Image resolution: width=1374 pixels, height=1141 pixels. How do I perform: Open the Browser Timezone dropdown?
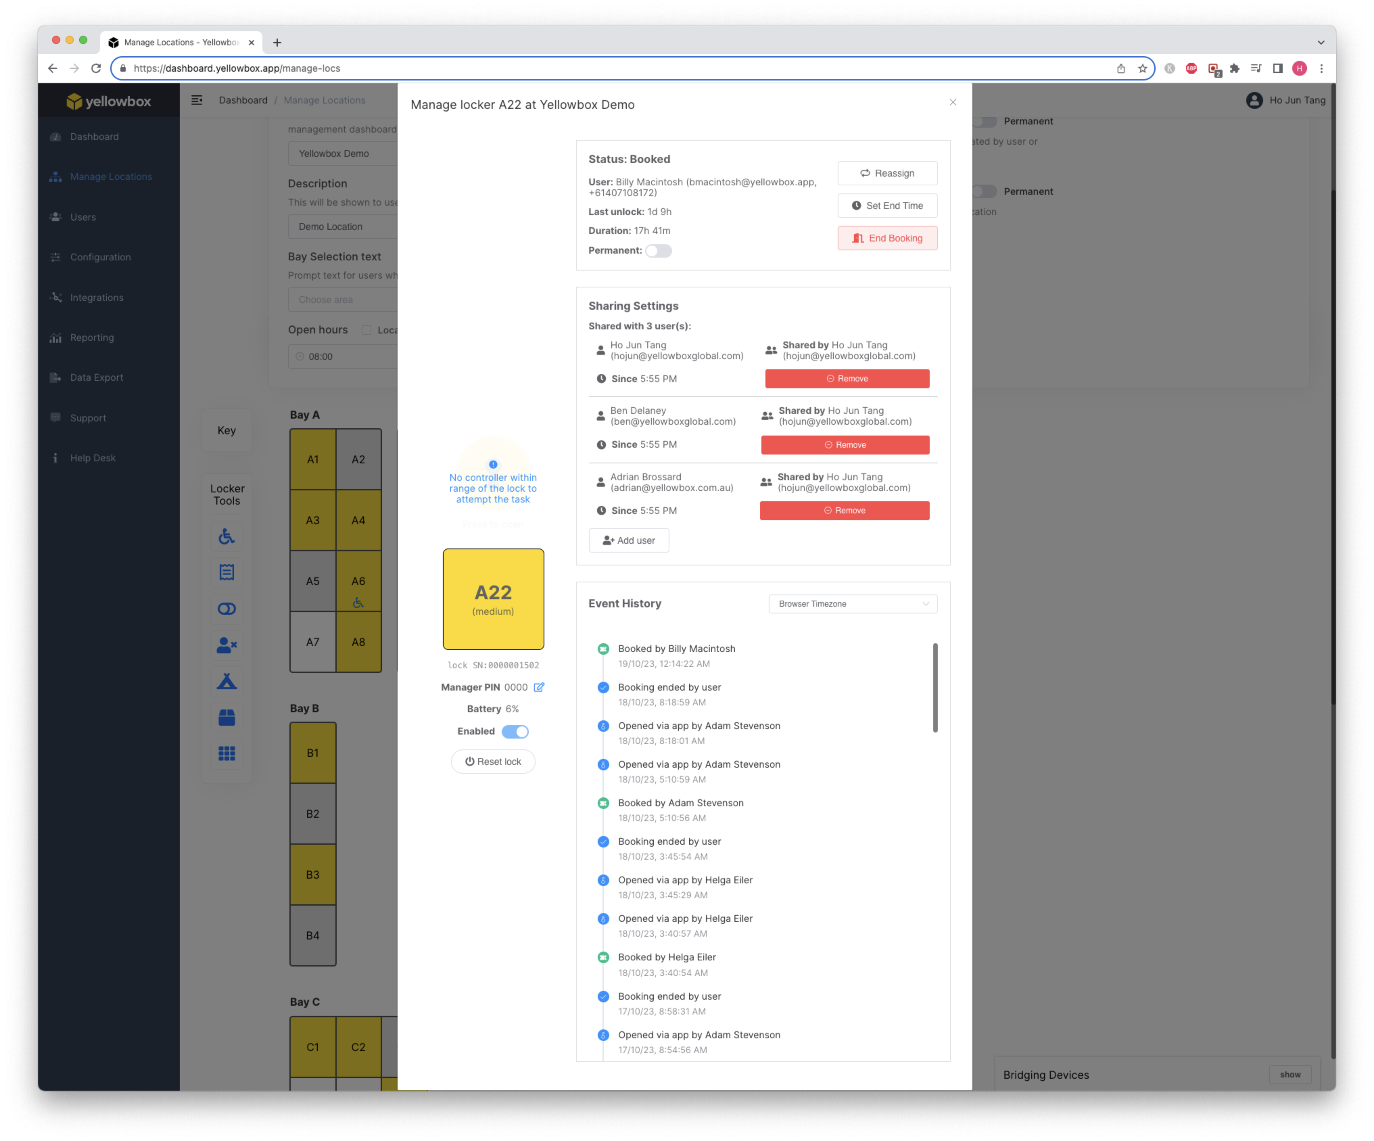coord(852,604)
